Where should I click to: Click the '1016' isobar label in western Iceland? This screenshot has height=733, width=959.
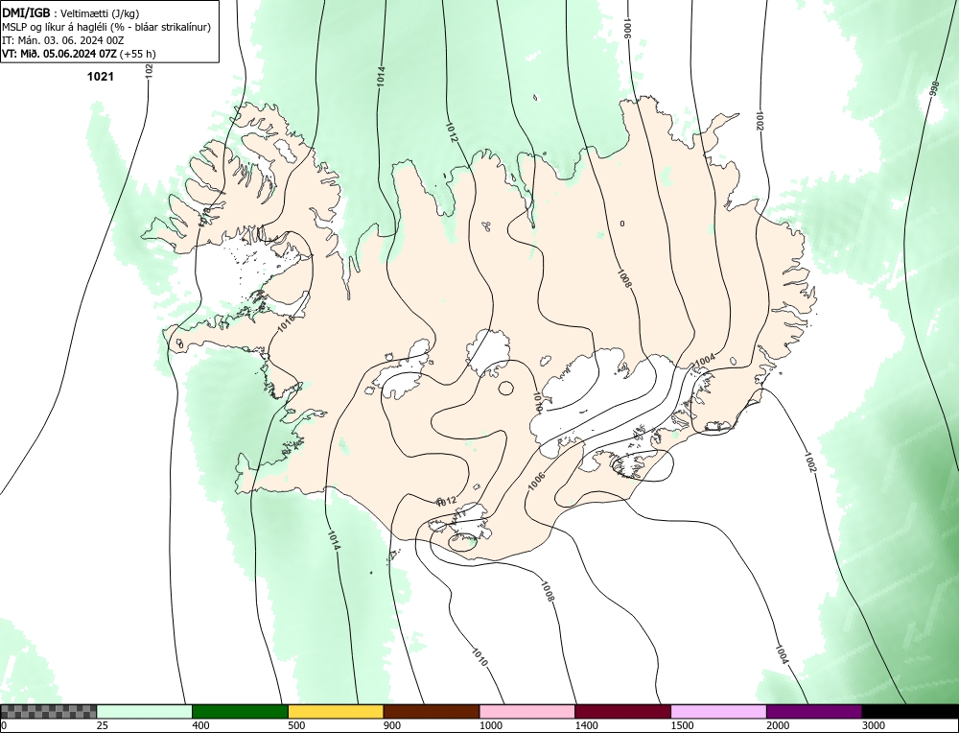[286, 322]
